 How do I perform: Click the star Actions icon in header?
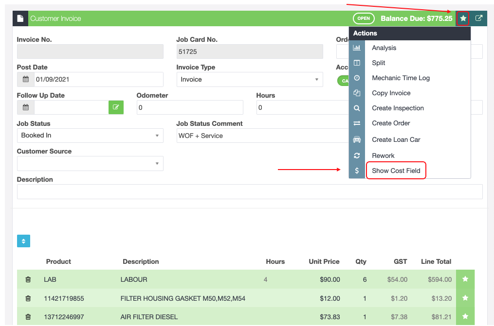click(x=463, y=18)
